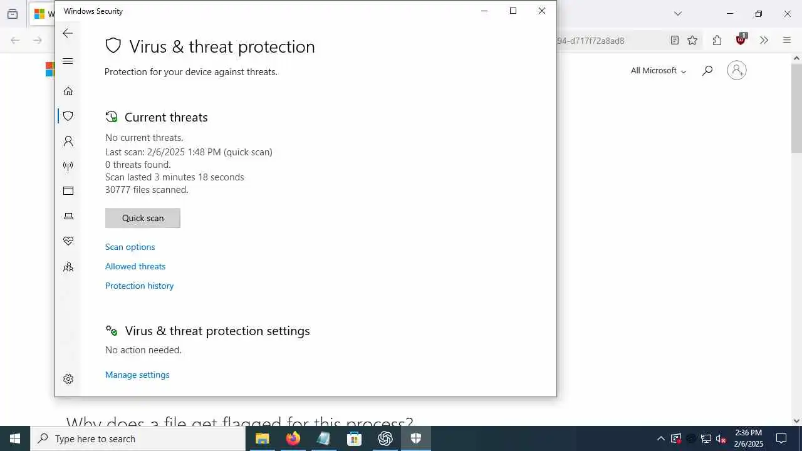Go back with the back arrow

pyautogui.click(x=68, y=33)
